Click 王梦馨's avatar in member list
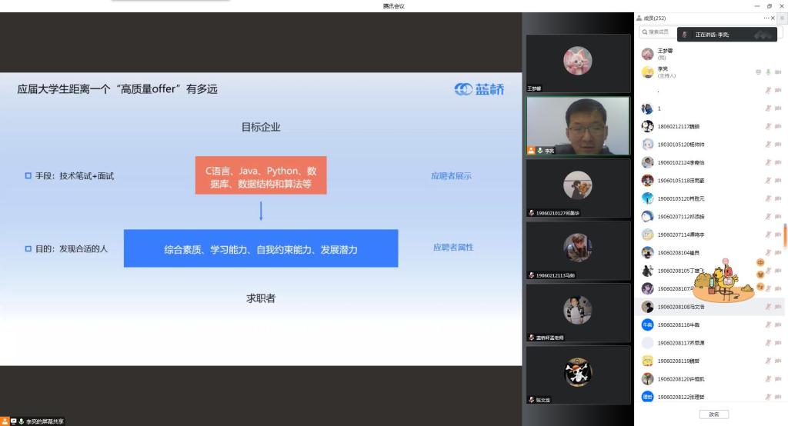788x426 pixels. coord(648,54)
